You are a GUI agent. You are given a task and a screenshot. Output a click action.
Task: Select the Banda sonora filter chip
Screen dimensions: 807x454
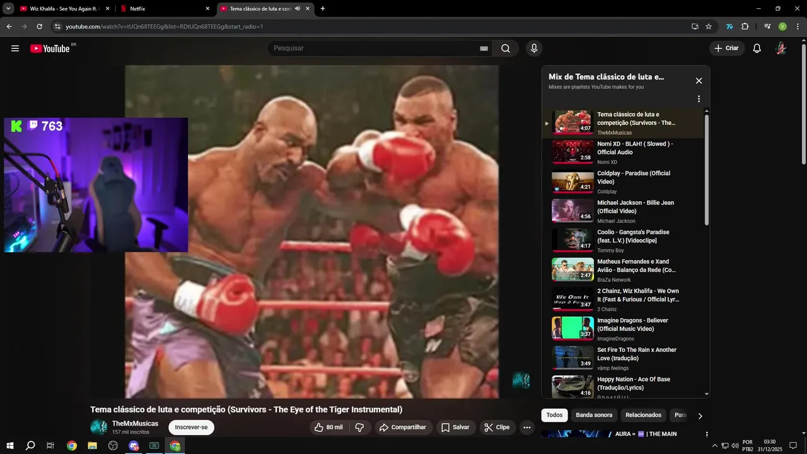click(594, 415)
